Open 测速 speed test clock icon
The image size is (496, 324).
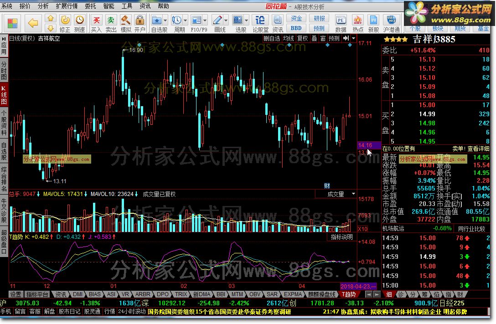79,23
